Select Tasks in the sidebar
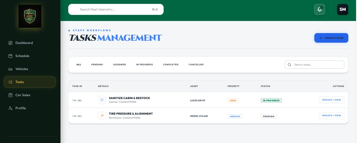357x143 pixels. (30, 82)
